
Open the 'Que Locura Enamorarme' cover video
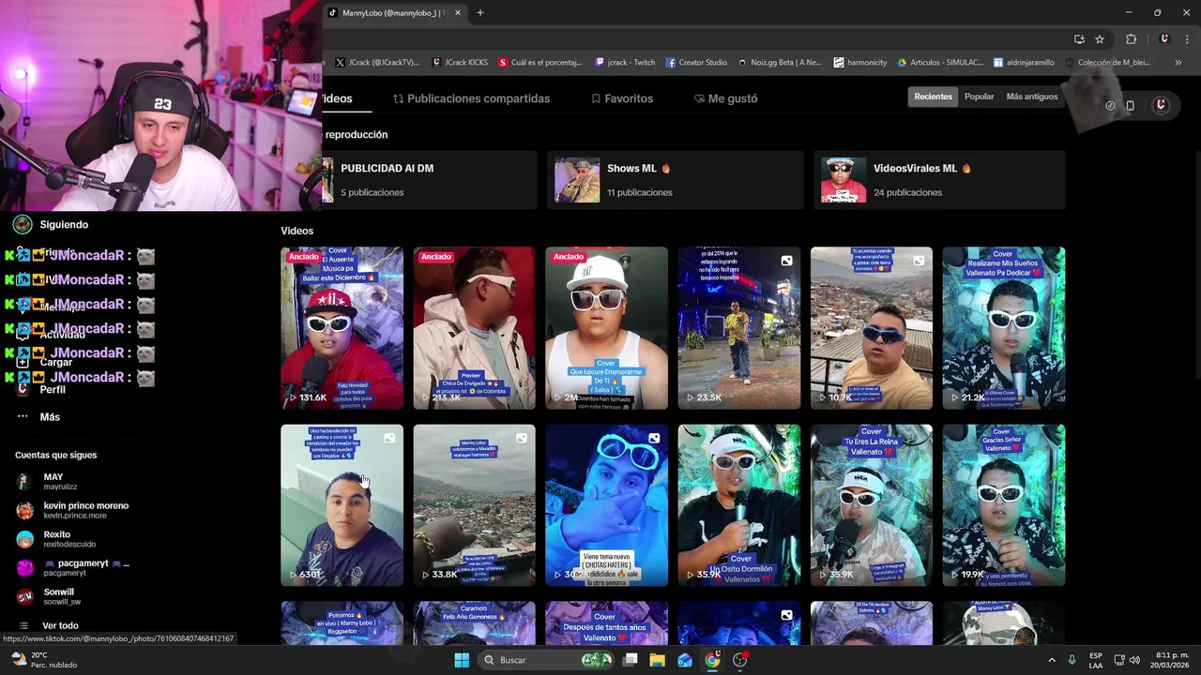click(606, 328)
